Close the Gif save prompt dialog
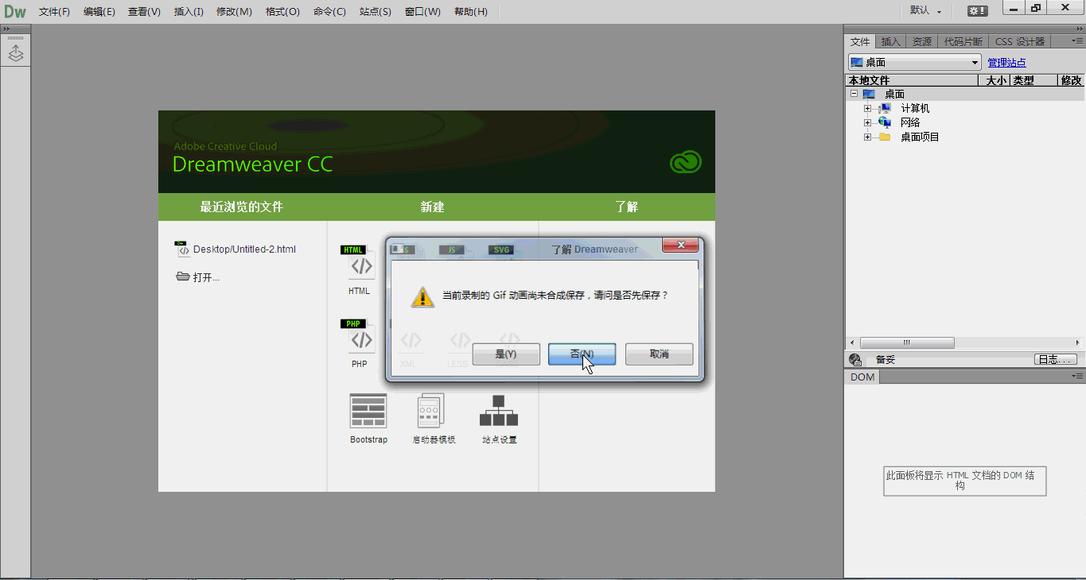The height and width of the screenshot is (580, 1086). tap(680, 245)
